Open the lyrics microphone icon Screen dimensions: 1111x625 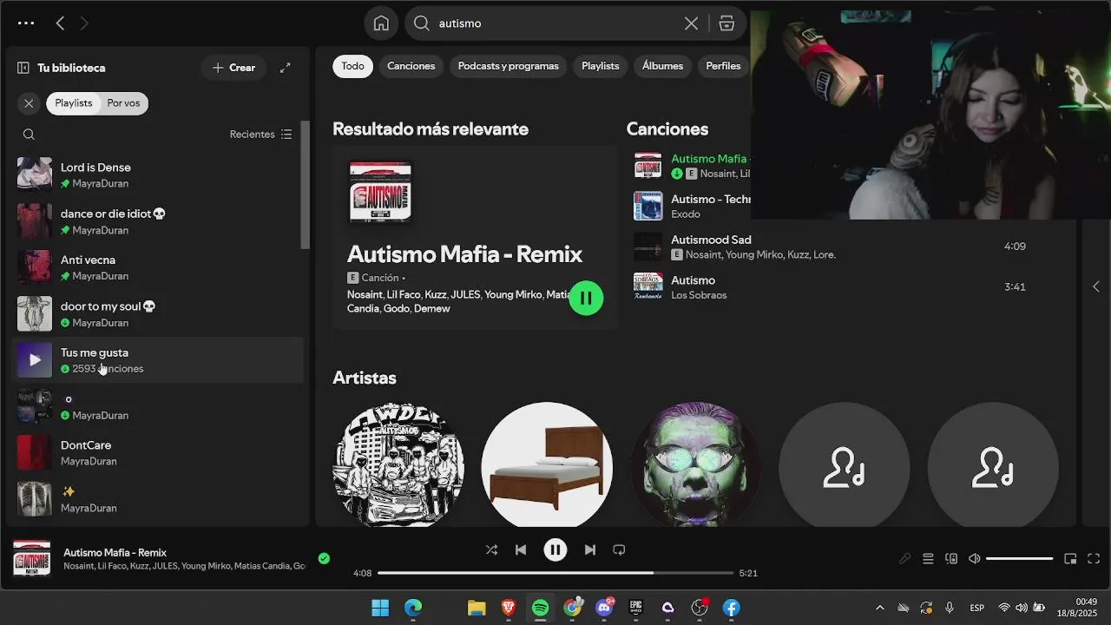pos(905,559)
